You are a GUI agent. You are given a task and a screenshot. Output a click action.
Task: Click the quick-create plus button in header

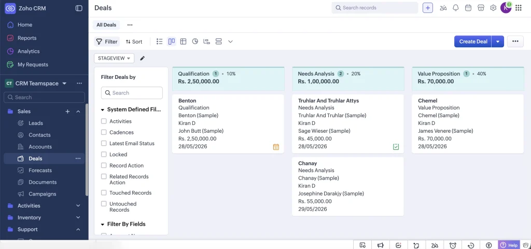(x=428, y=8)
